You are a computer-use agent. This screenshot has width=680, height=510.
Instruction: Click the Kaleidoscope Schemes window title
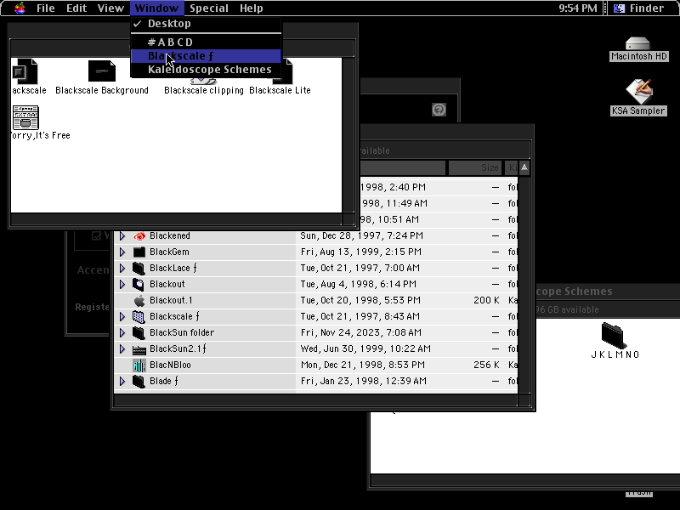point(575,292)
